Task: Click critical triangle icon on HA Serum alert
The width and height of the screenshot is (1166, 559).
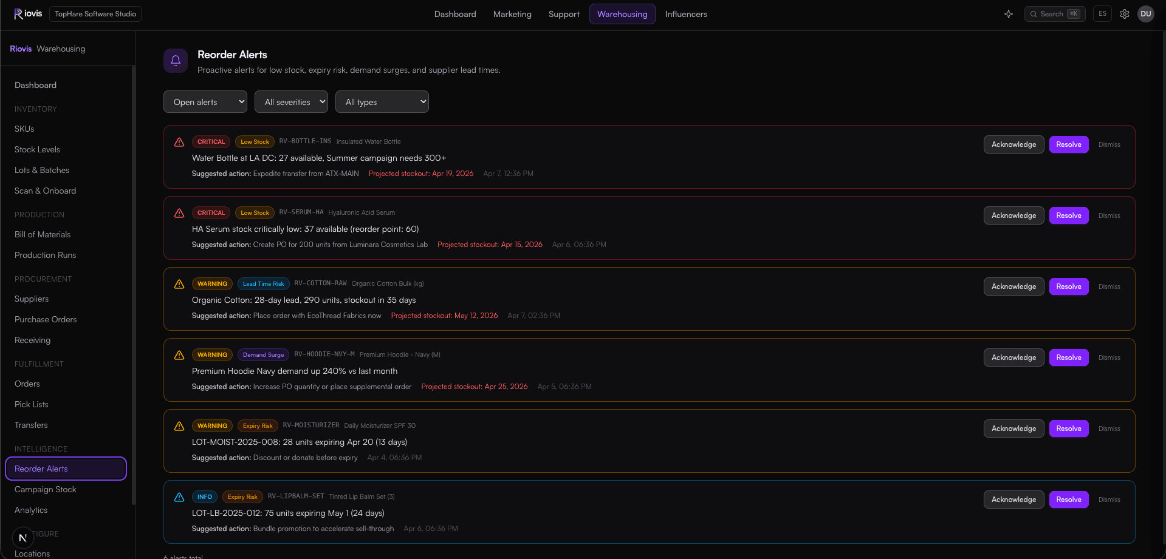Action: click(179, 213)
